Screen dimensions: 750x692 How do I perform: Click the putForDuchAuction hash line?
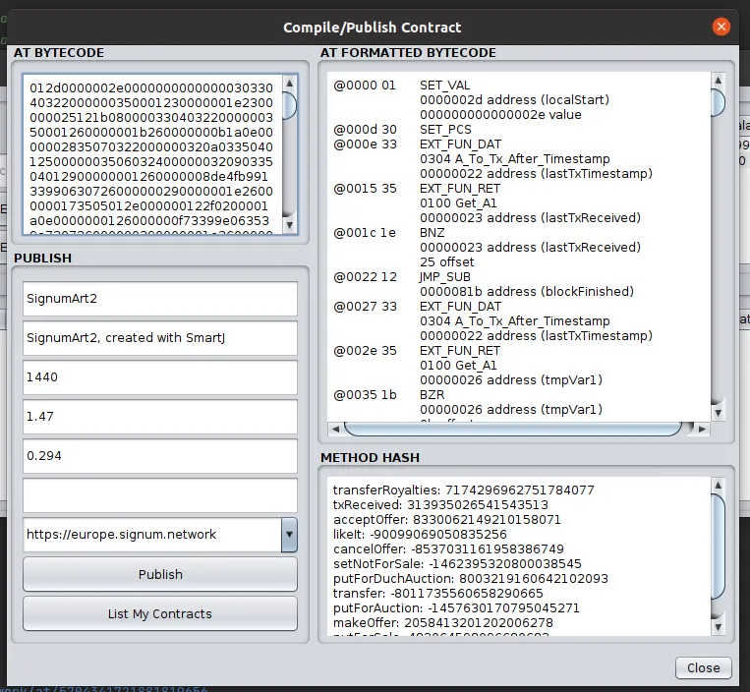coord(471,579)
